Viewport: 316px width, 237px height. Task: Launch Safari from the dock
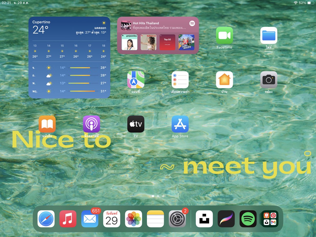click(x=46, y=219)
